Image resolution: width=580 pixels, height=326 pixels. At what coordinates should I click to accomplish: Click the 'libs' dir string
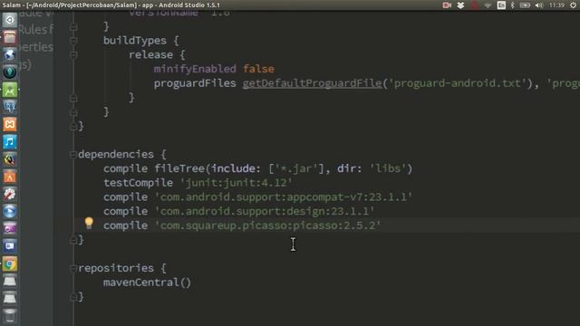click(x=388, y=169)
